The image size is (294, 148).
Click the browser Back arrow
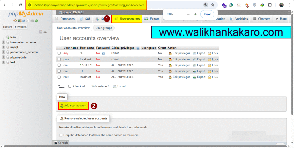click(x=5, y=5)
